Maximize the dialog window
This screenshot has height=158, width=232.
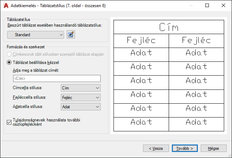(207, 6)
